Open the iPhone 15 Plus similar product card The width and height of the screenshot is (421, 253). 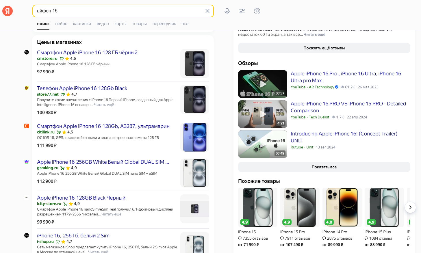(x=384, y=217)
